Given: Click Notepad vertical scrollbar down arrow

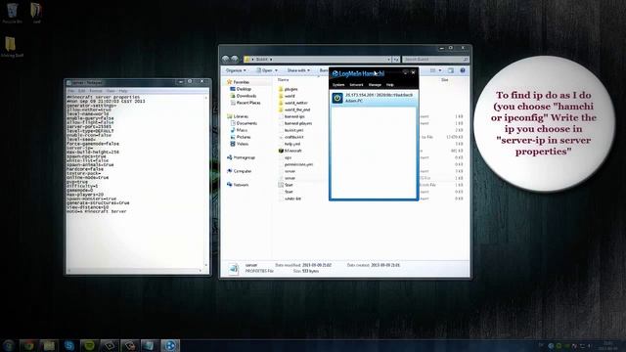Looking at the screenshot, I should pos(206,265).
